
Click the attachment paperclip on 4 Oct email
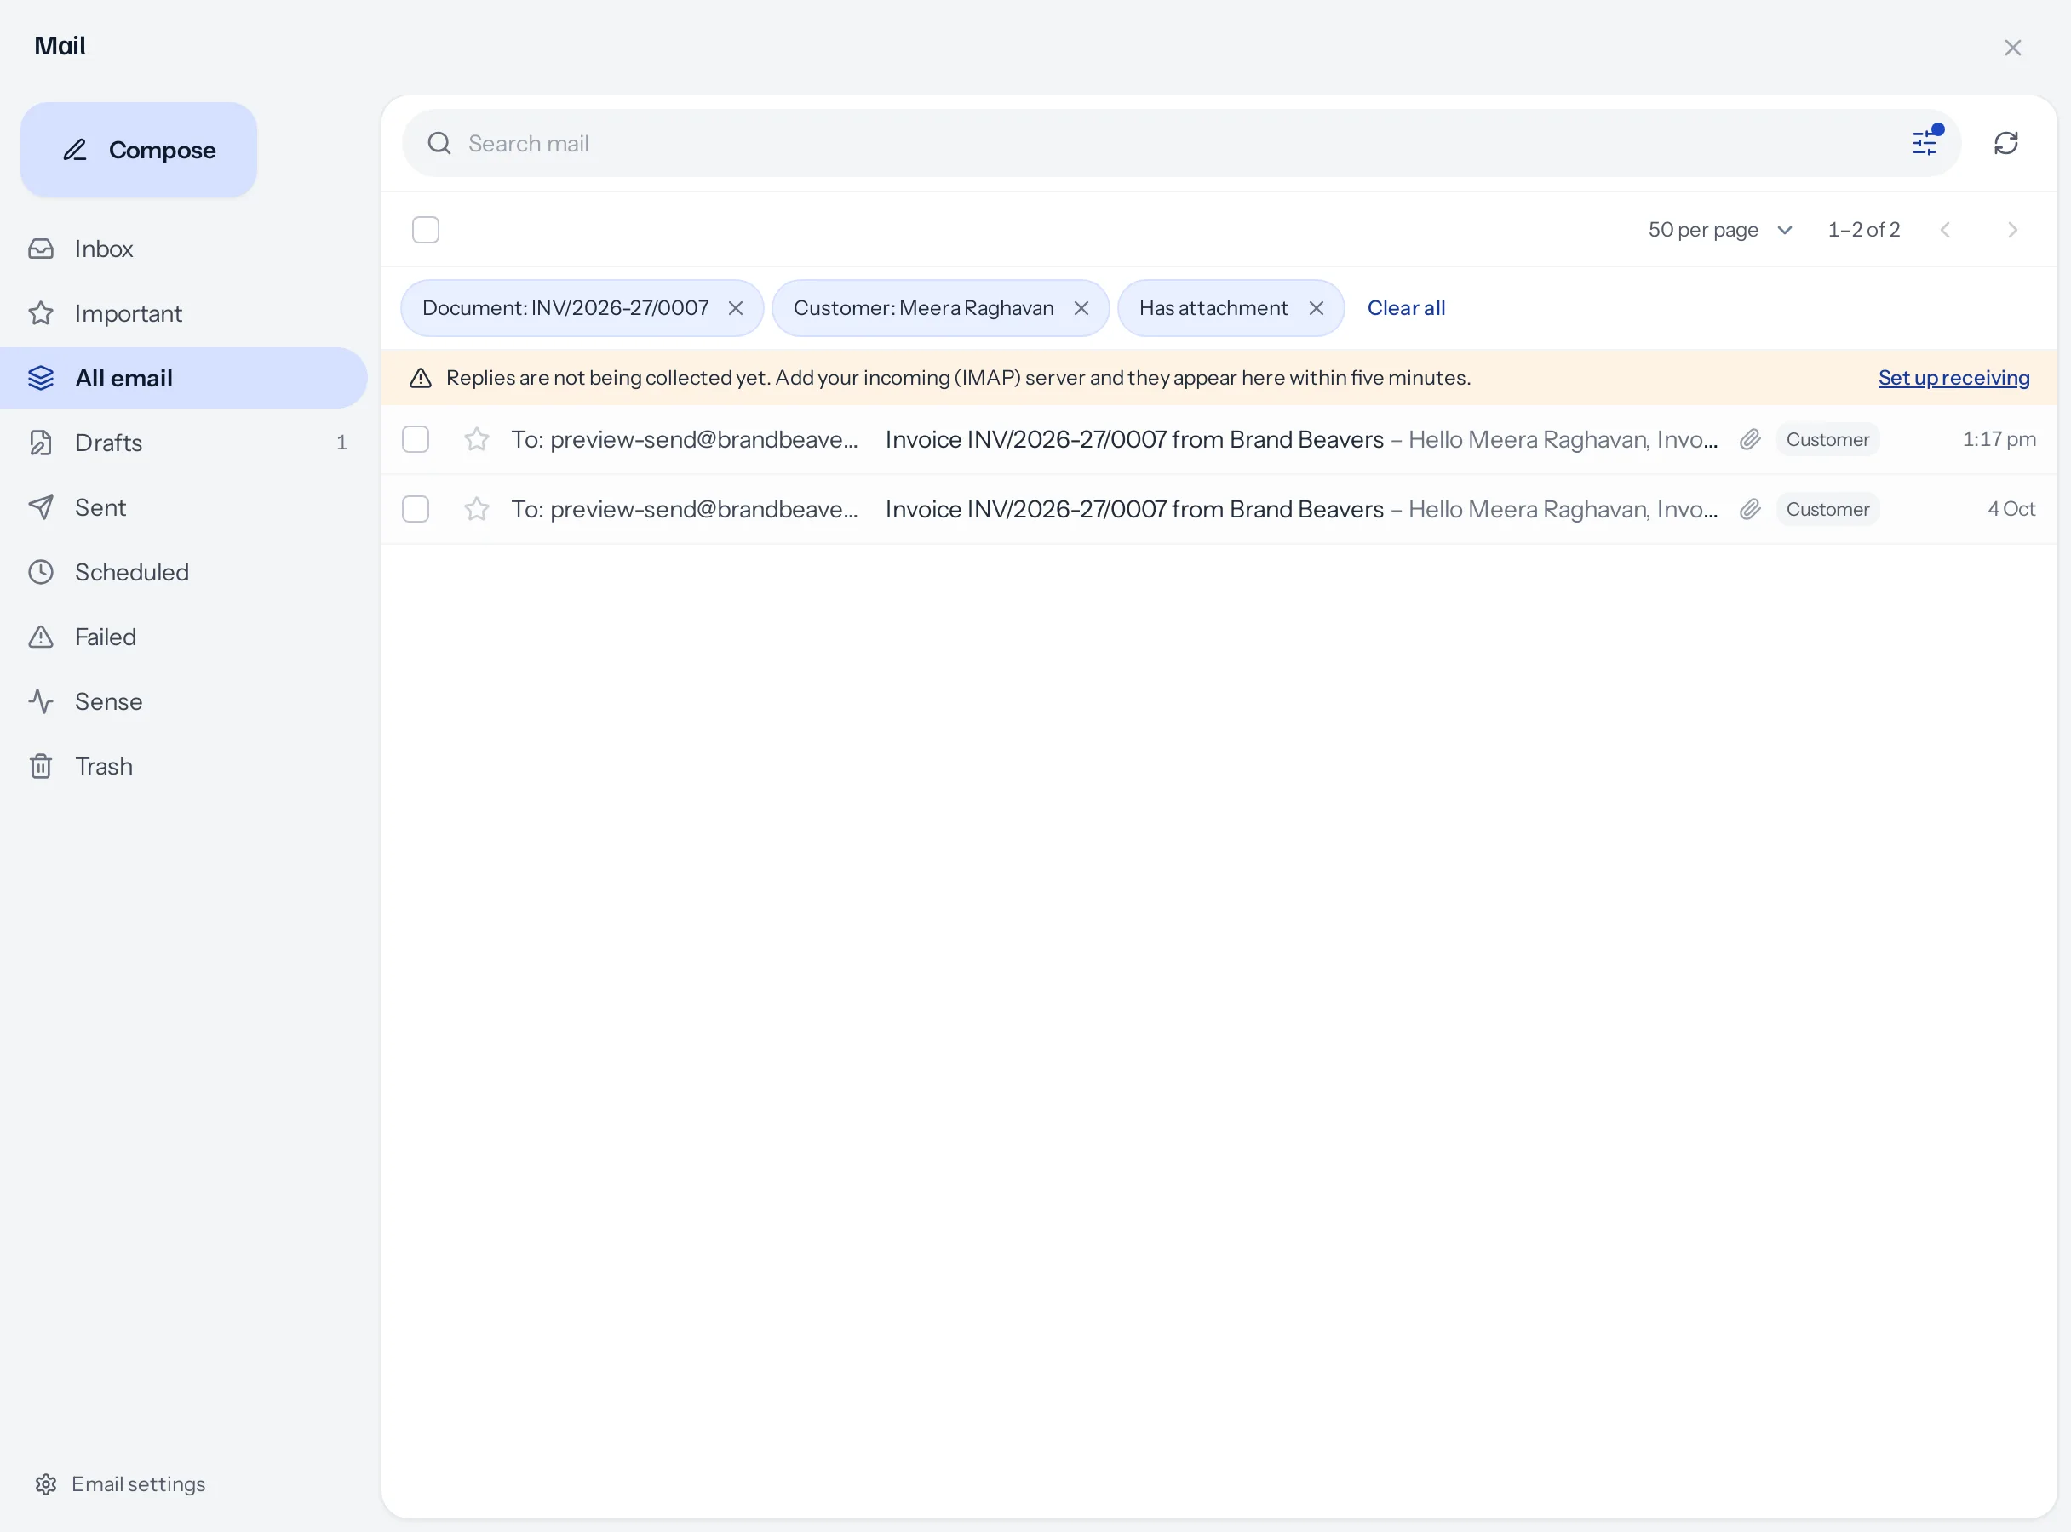[1750, 508]
